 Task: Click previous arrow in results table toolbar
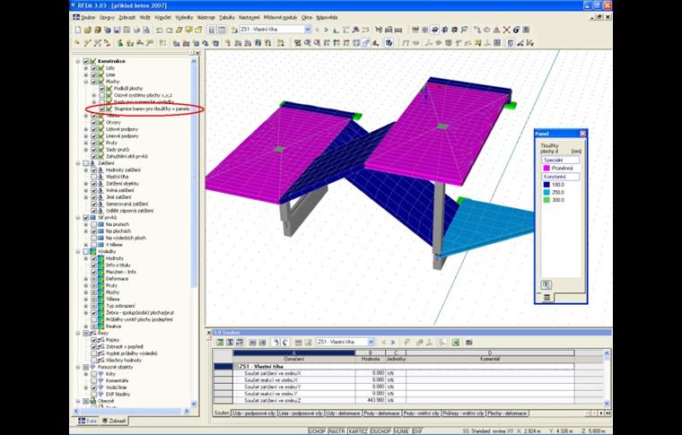[x=383, y=342]
